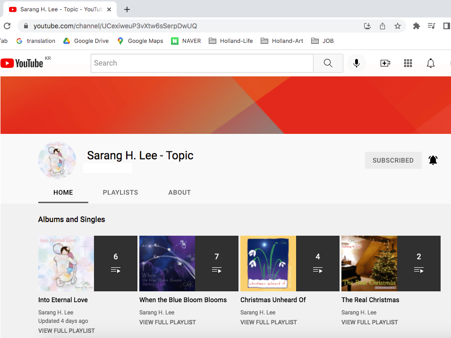Reload the page with refresh icon

[7, 26]
